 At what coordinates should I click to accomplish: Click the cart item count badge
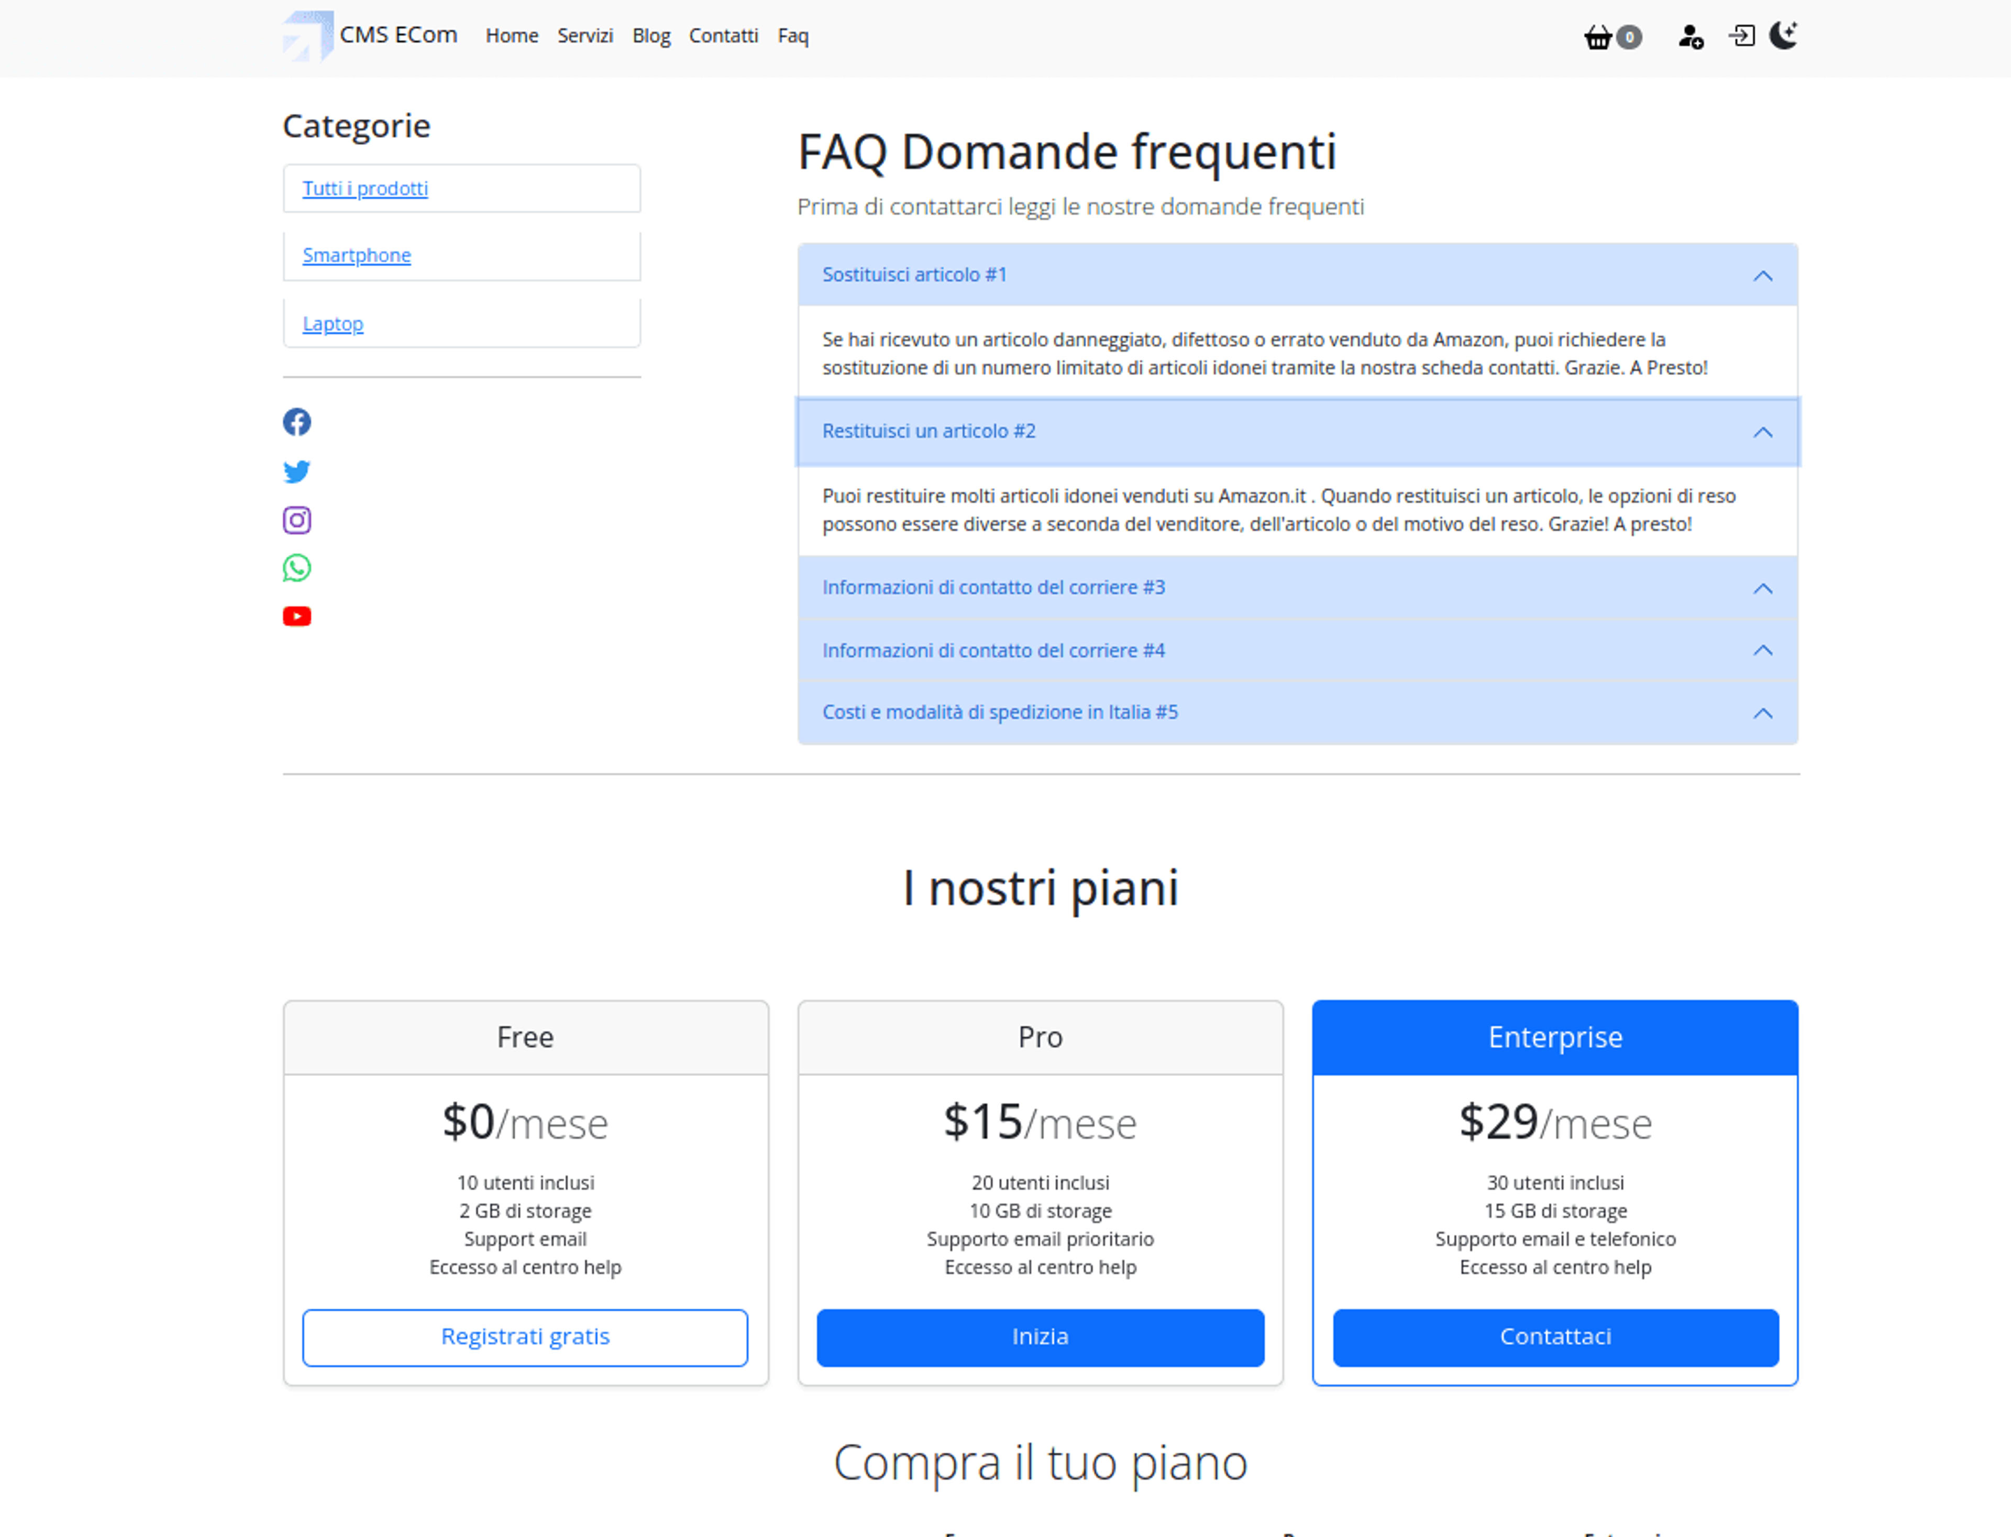pos(1628,38)
